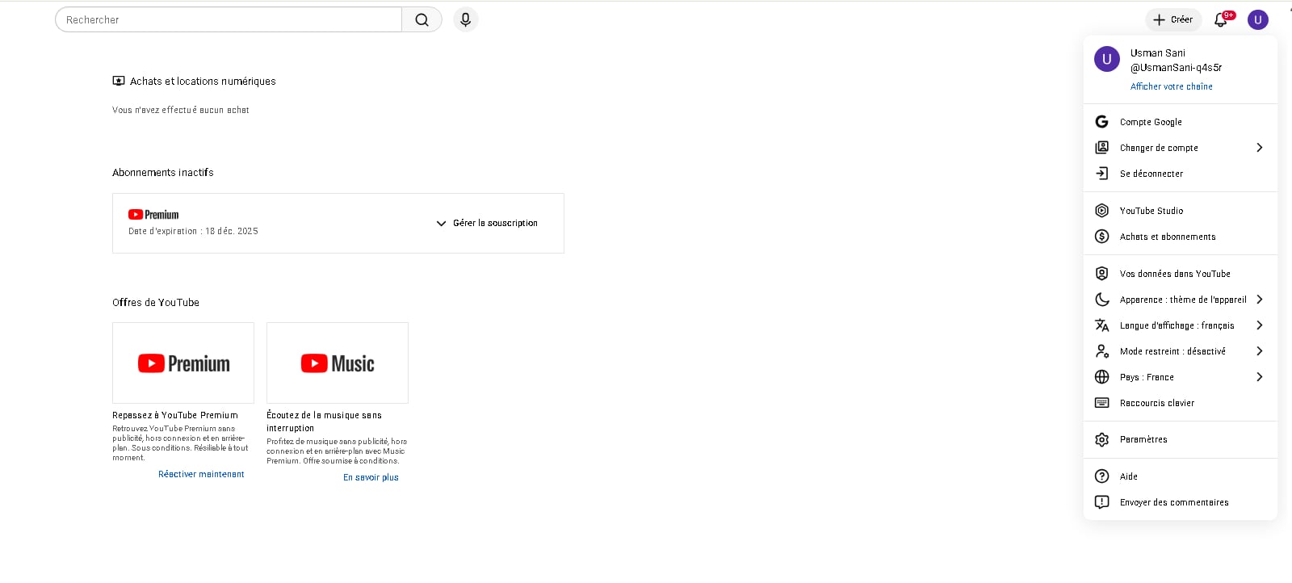Screen dimensions: 1292x583
Task: Click the YouTube Premium logo in inactive subscriptions
Action: click(x=153, y=215)
